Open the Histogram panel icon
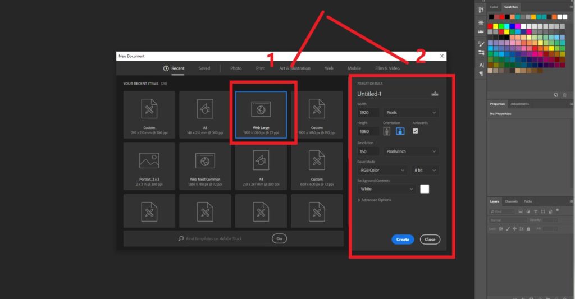Screen dimensions: 575x299 (x=481, y=33)
